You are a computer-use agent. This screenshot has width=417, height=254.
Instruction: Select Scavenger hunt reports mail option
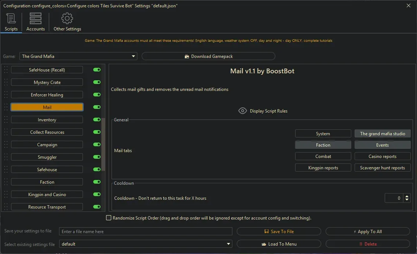pos(382,168)
